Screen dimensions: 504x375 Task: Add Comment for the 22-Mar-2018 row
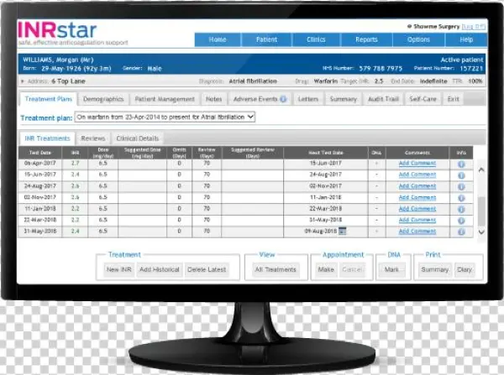coord(417,220)
